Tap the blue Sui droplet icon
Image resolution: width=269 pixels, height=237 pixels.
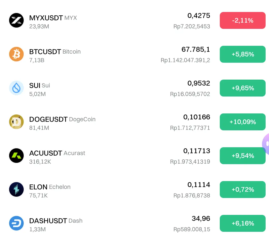[x=16, y=88]
